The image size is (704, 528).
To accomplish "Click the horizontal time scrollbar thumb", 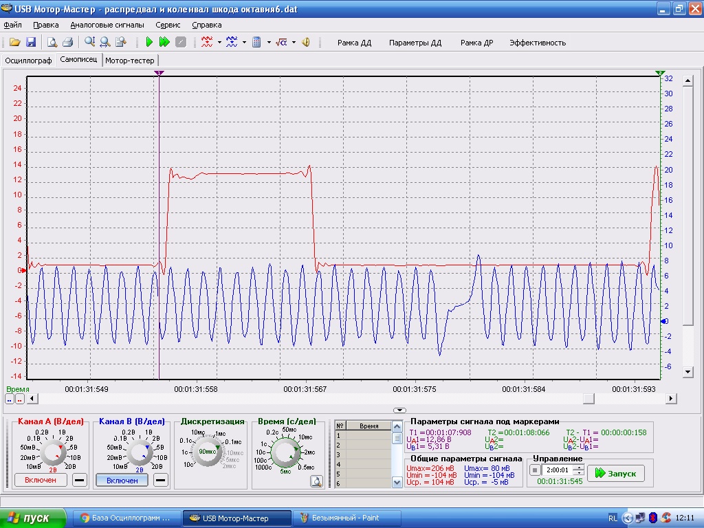I will 588,399.
